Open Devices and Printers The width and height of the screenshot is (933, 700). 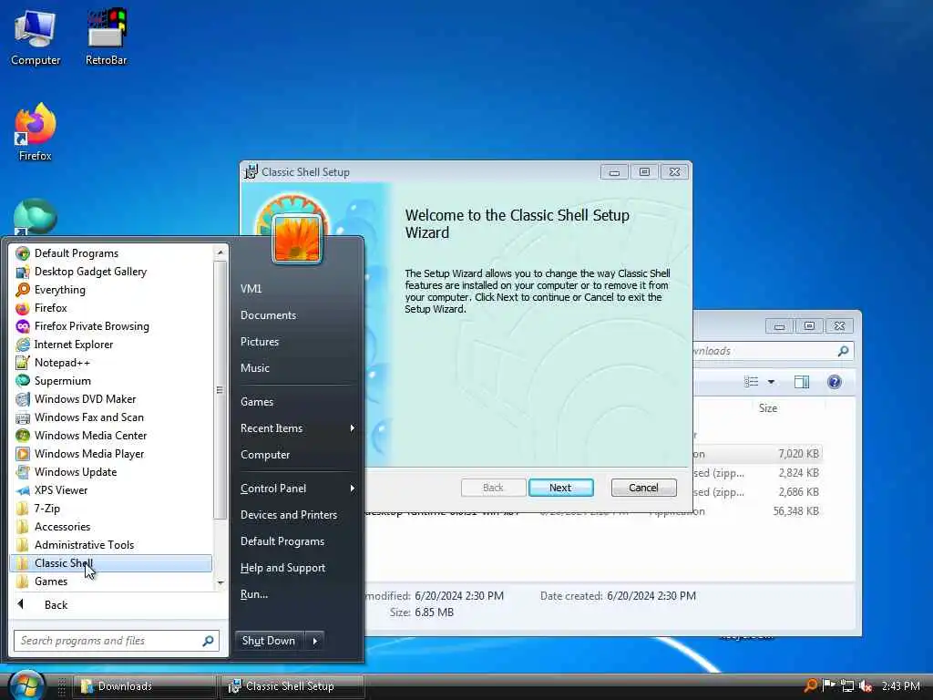[x=289, y=515]
